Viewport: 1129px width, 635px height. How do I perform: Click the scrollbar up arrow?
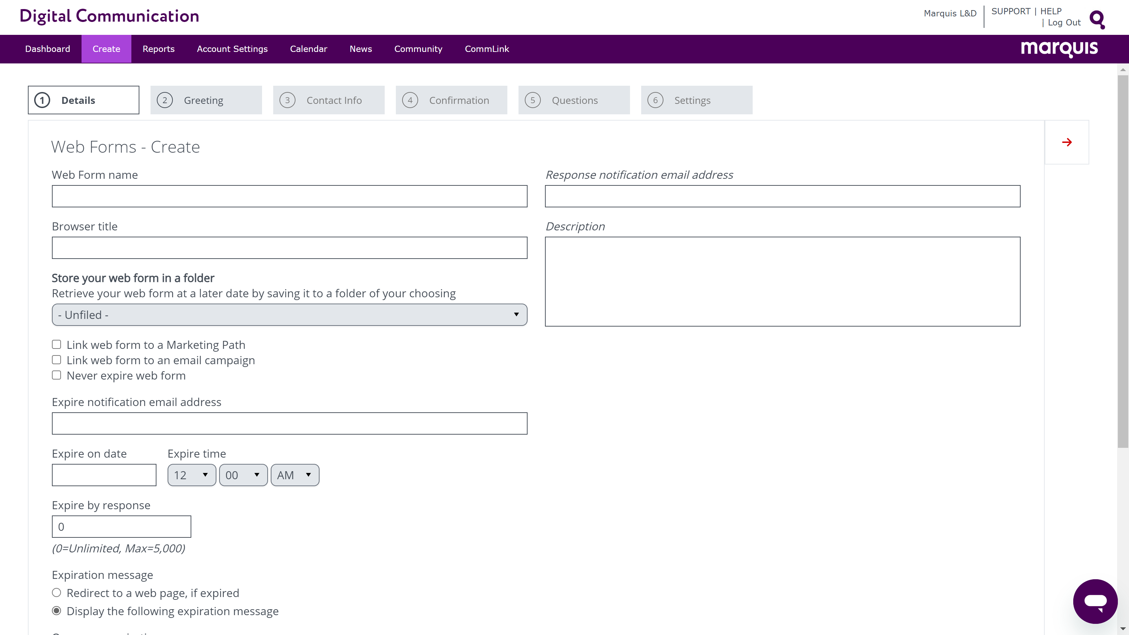pos(1123,69)
